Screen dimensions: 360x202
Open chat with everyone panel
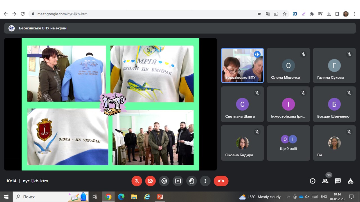[338, 181]
